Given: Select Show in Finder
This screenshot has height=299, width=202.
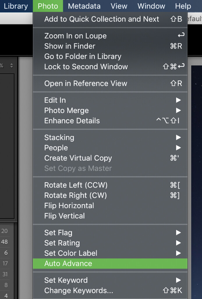Looking at the screenshot, I should point(110,46).
